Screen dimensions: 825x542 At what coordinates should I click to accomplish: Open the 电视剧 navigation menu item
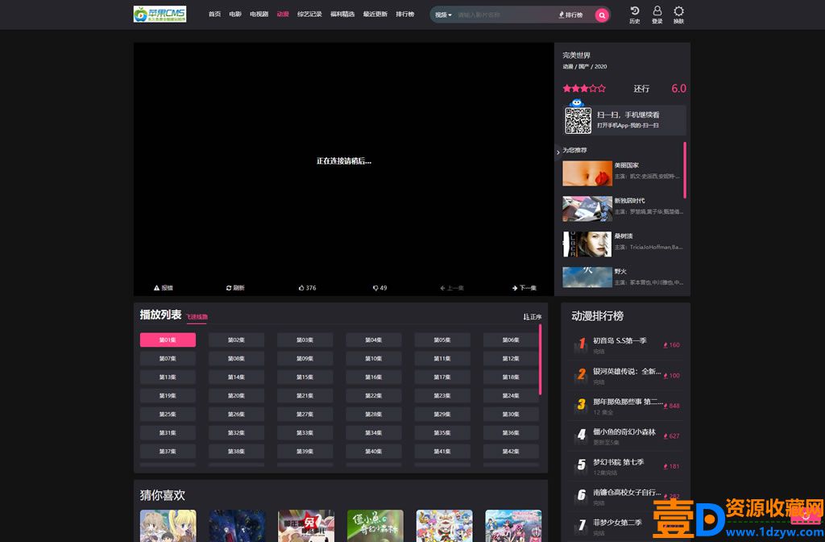coord(259,15)
